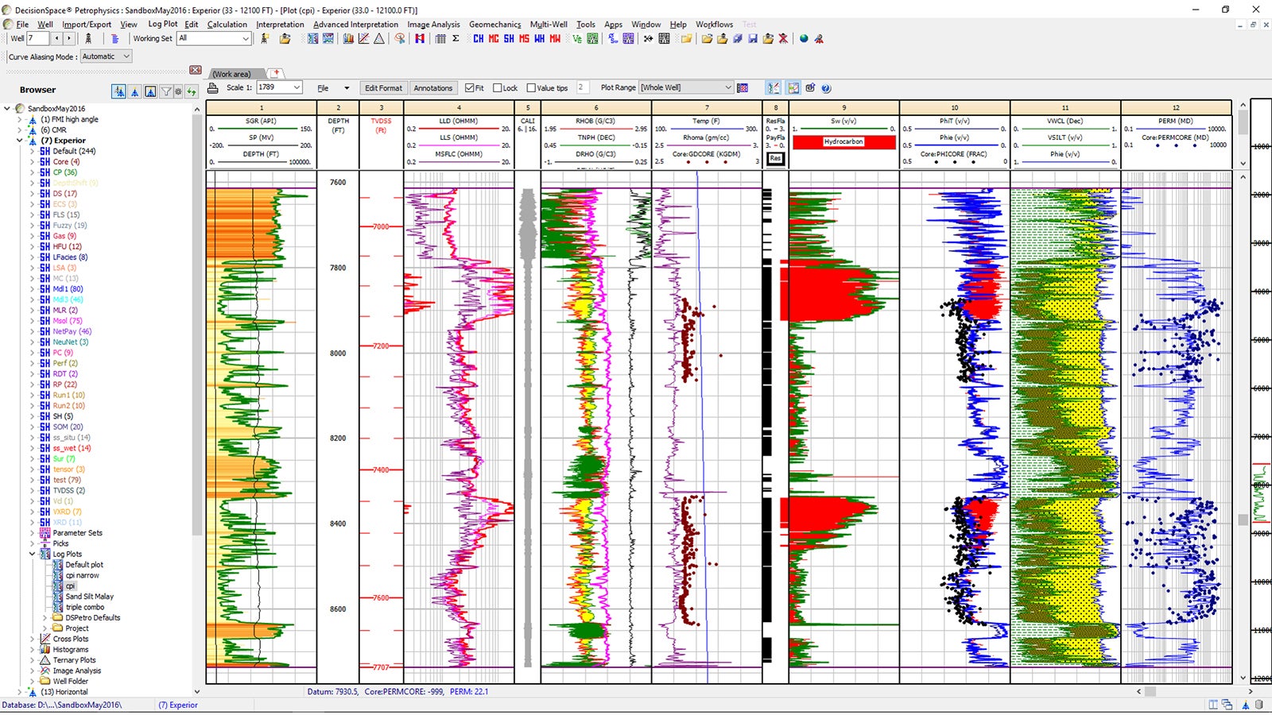Click the histogram toolbar icon
1272x715 pixels.
348,38
